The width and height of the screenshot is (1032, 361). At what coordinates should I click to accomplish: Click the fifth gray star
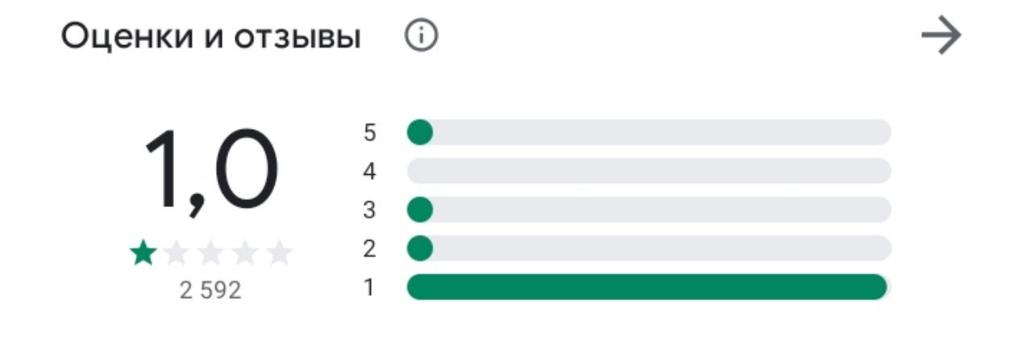pyautogui.click(x=279, y=254)
